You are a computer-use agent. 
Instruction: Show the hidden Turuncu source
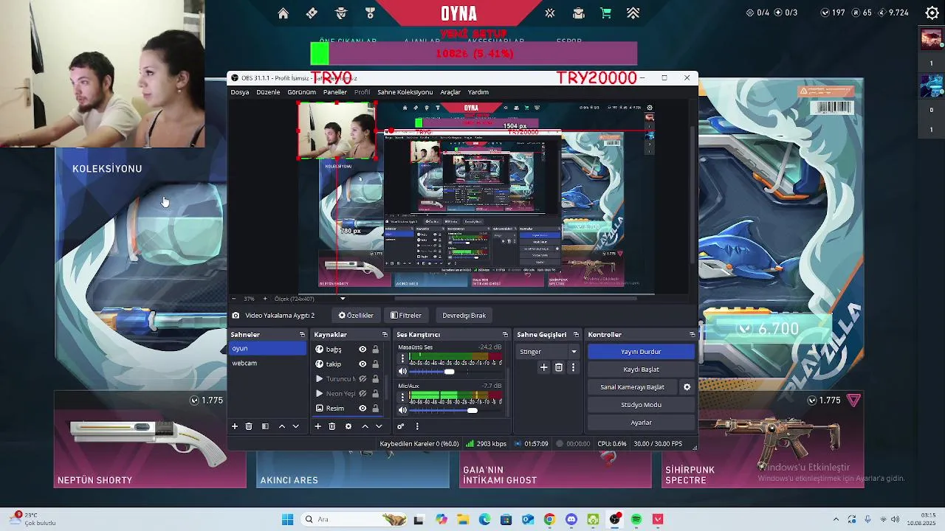(x=362, y=379)
